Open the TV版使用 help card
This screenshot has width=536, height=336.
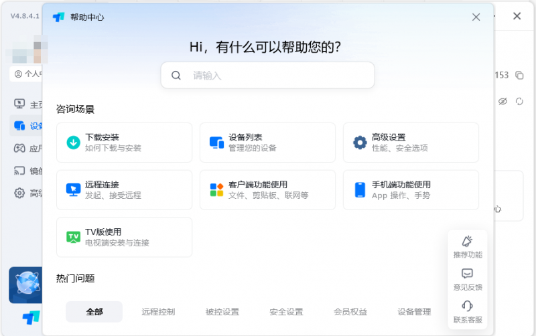click(124, 238)
